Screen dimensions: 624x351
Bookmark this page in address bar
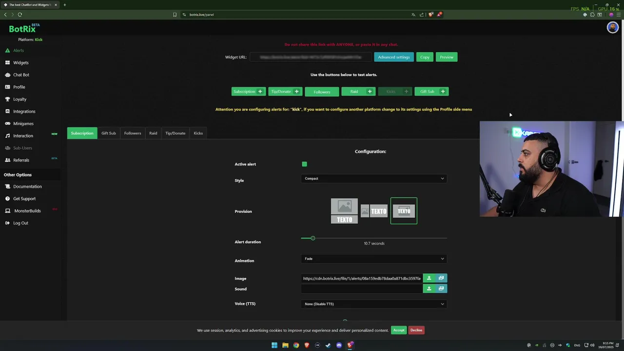point(175,15)
